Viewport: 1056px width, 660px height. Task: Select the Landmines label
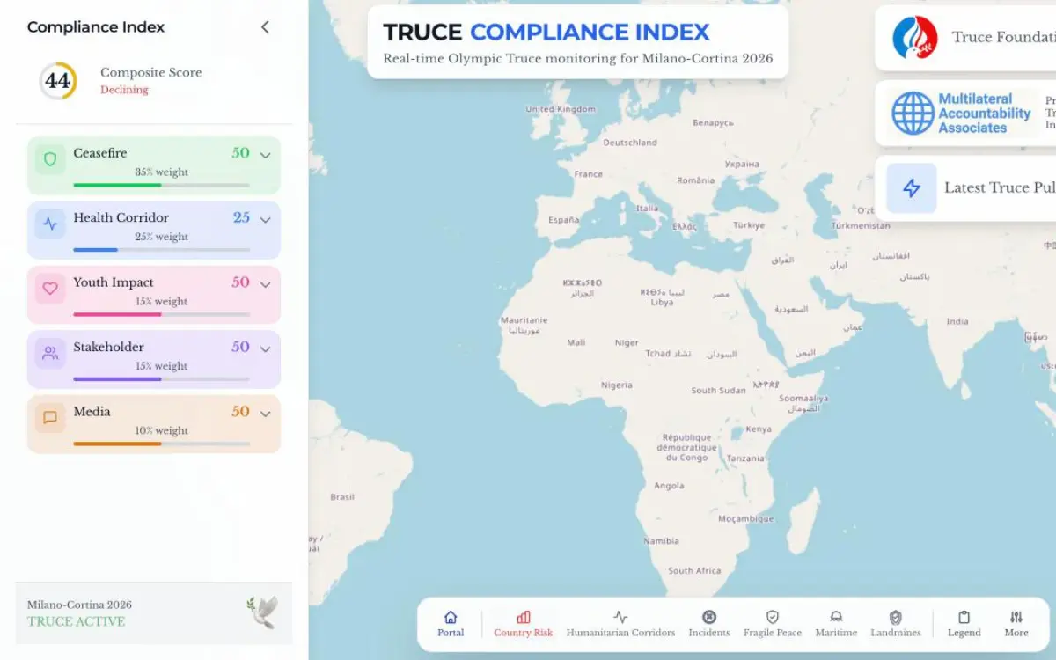pyautogui.click(x=896, y=633)
